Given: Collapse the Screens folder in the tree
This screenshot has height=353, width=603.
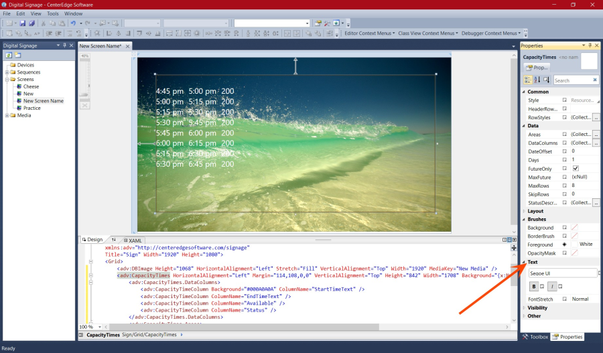Looking at the screenshot, I should click(x=7, y=79).
